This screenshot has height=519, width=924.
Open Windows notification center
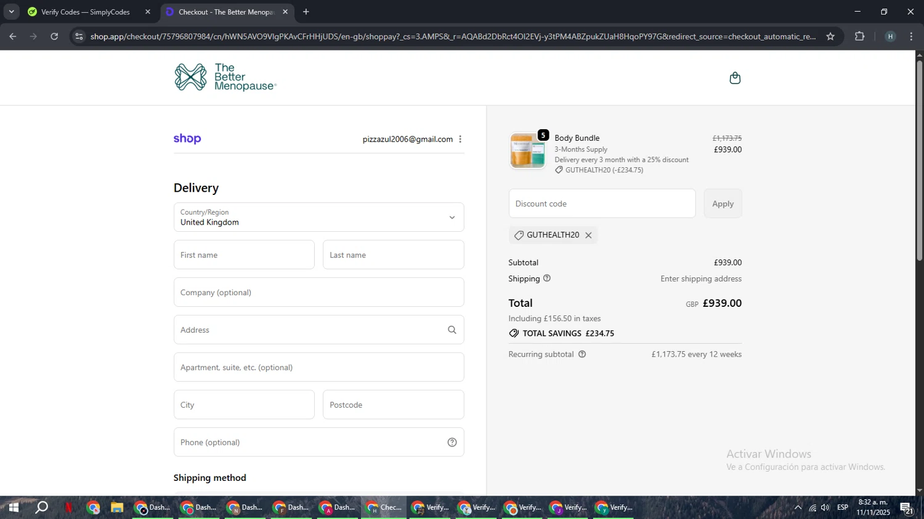[x=907, y=507]
